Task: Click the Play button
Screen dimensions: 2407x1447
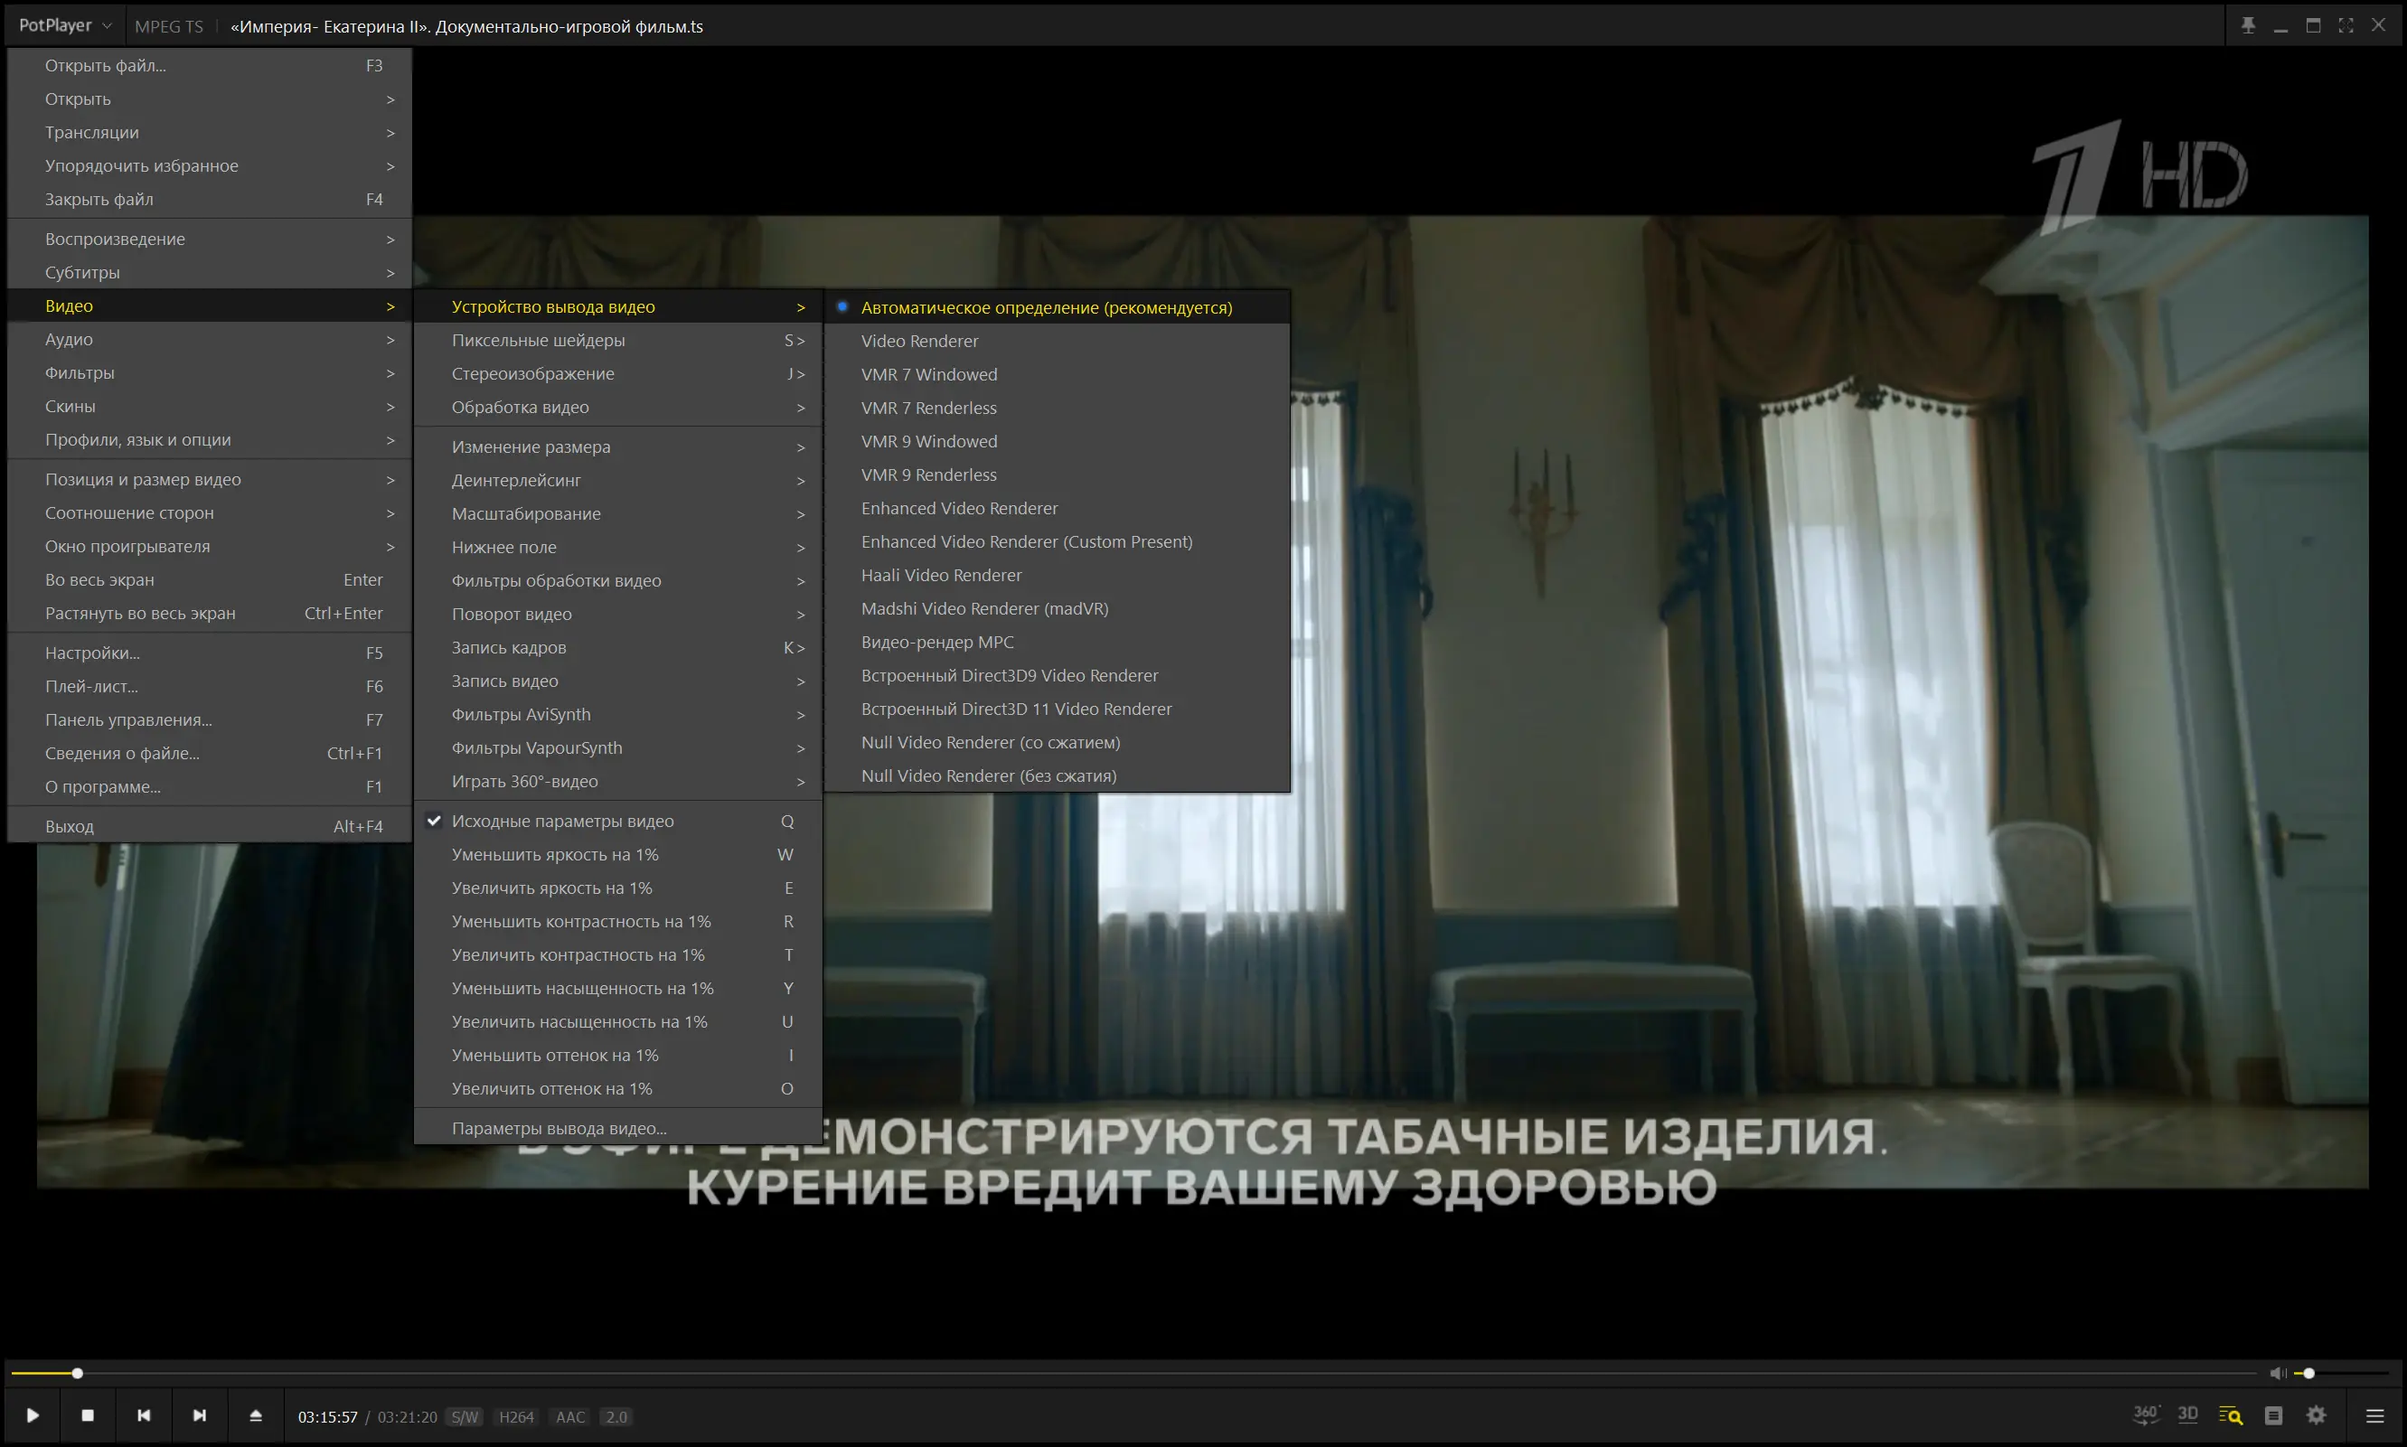Action: [33, 1415]
